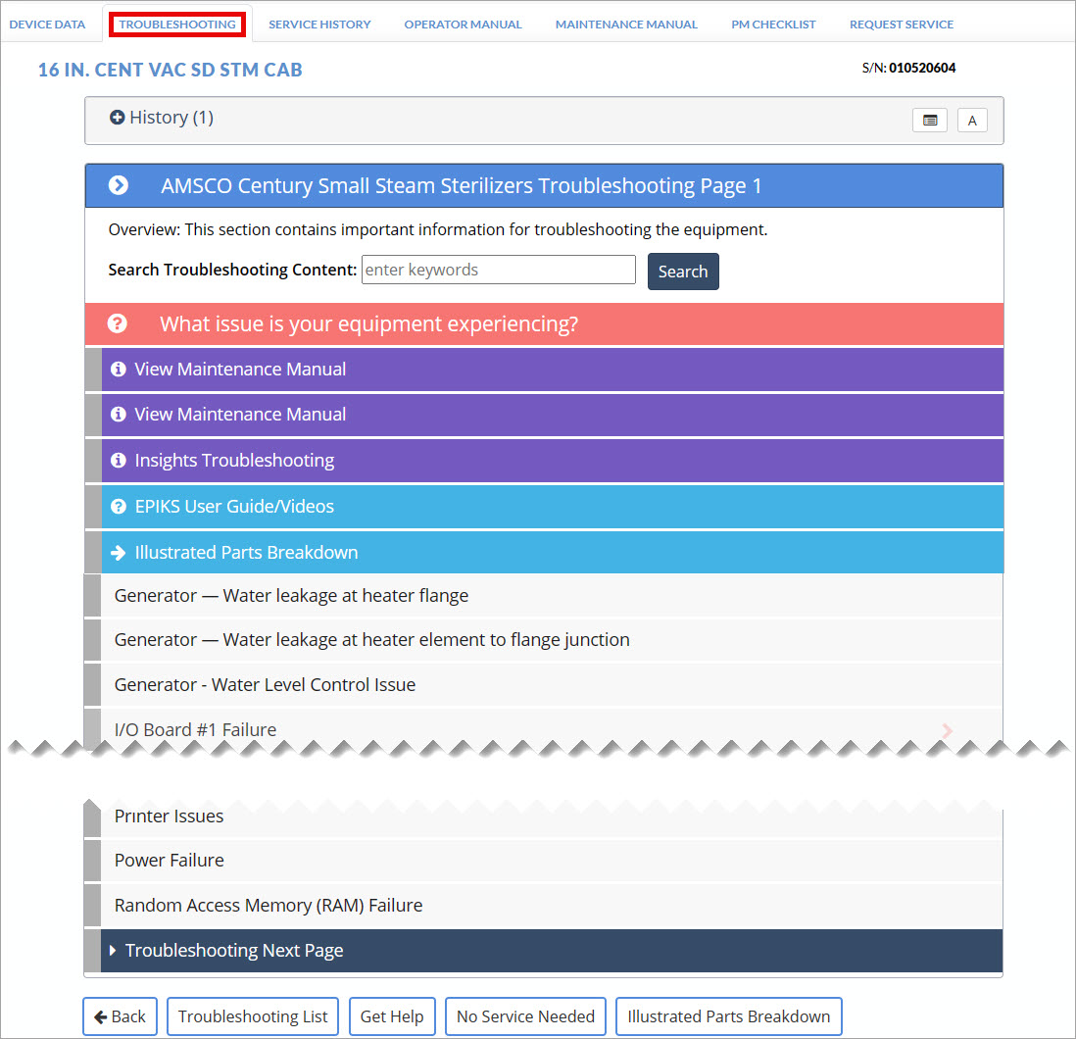This screenshot has height=1039, width=1076.
Task: Click arrow icon beside Illustrated Parts Breakdown row
Action: coord(119,553)
